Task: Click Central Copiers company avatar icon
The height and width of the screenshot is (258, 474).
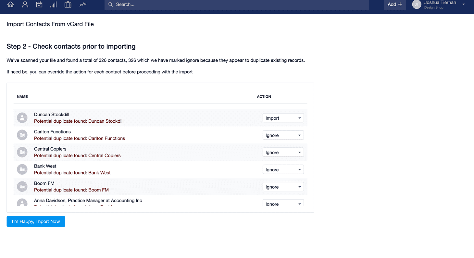Action: [22, 152]
